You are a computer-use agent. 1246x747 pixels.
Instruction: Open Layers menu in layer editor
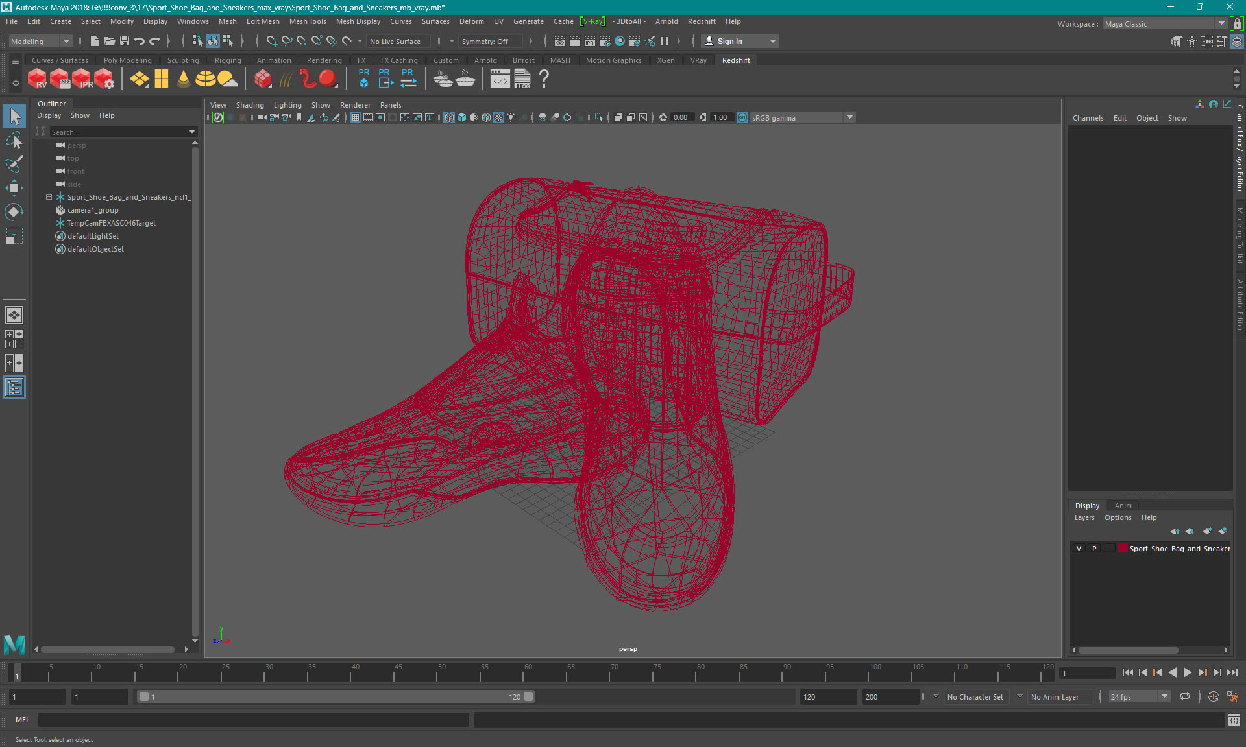pyautogui.click(x=1084, y=517)
